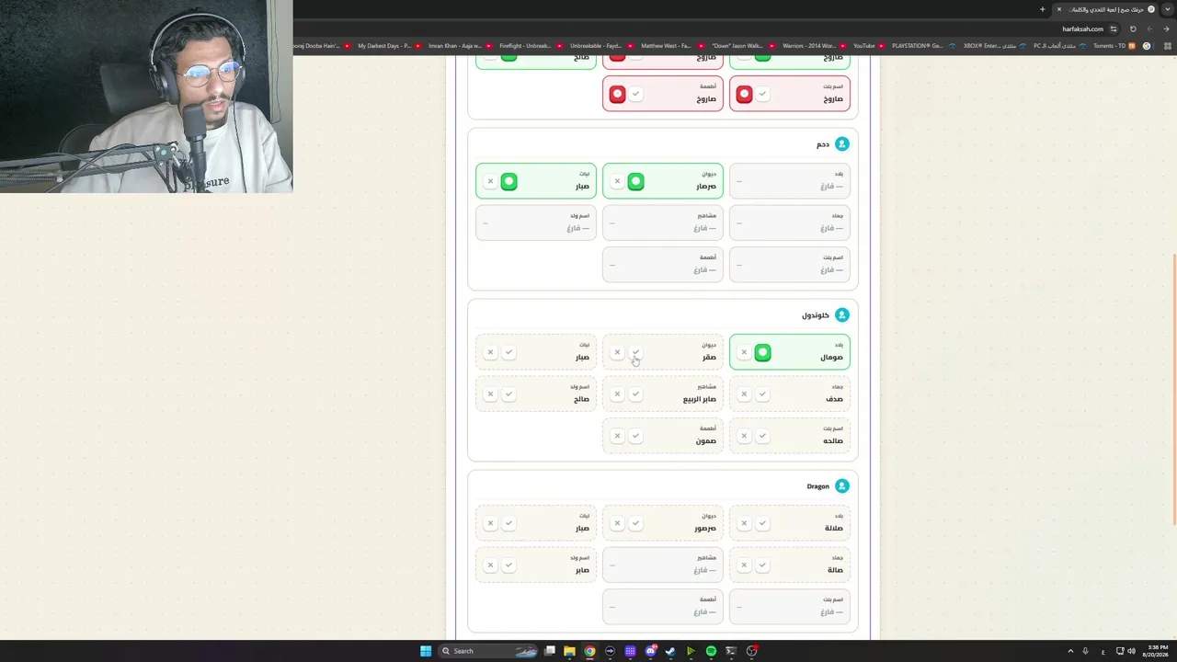Approve Dragon's صبار plant answer
Viewport: 1177px width, 662px height.
click(509, 523)
